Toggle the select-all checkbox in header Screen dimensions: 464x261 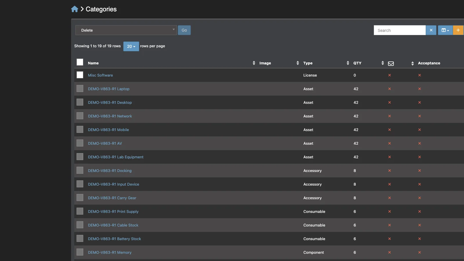pos(80,62)
